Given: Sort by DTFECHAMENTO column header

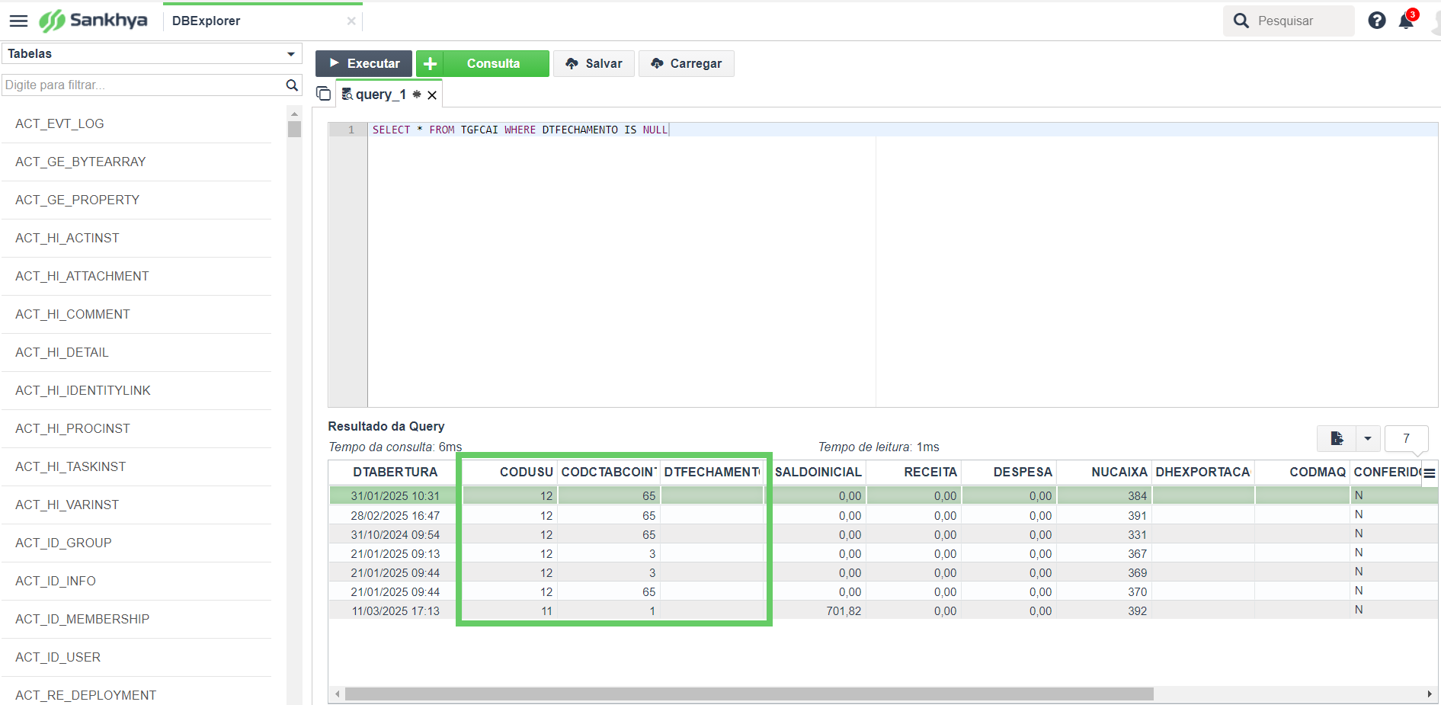Looking at the screenshot, I should pyautogui.click(x=712, y=472).
